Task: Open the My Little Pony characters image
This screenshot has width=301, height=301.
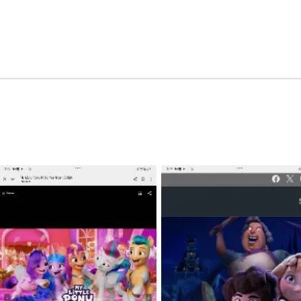Action: click(x=78, y=264)
